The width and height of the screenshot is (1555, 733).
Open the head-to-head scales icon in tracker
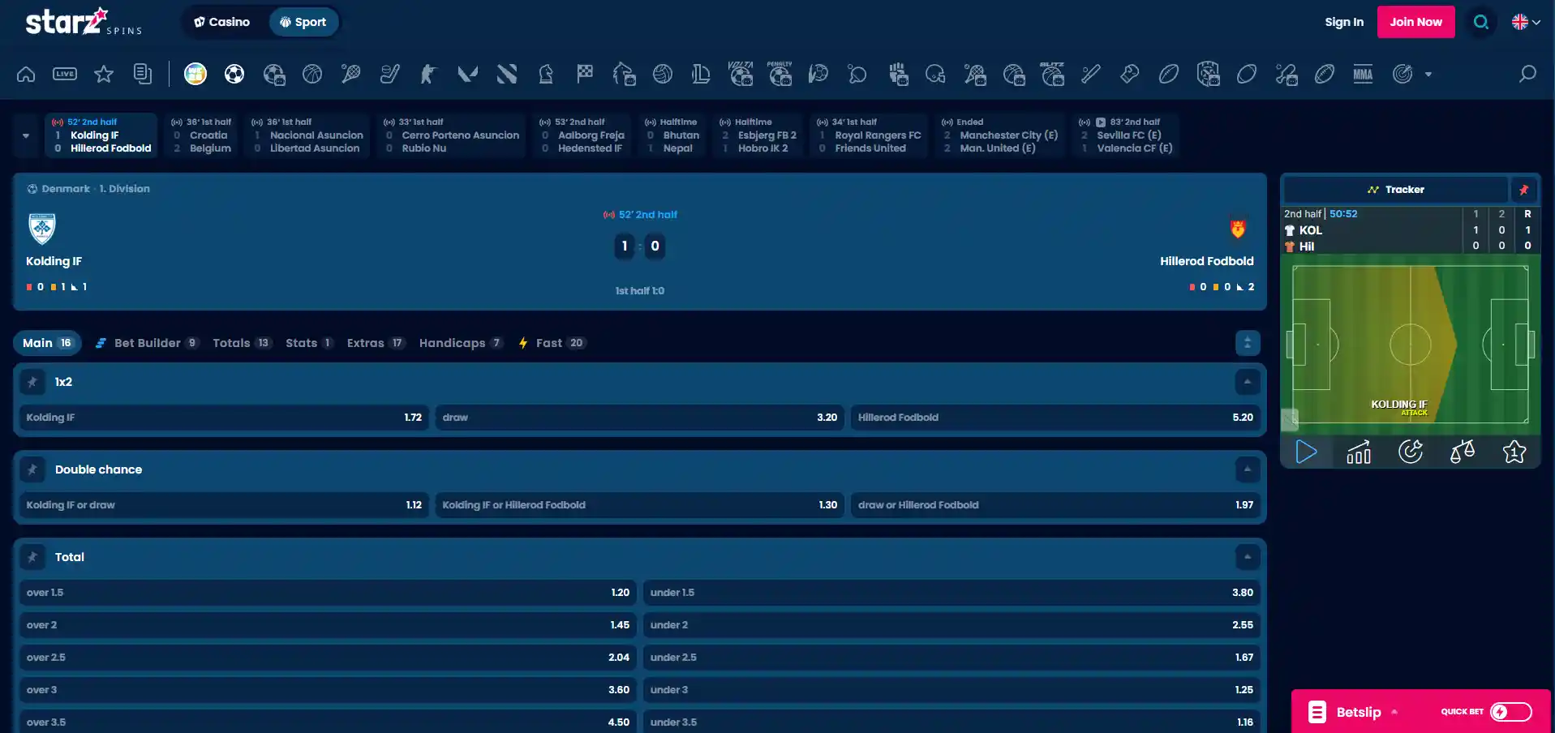[x=1463, y=452]
